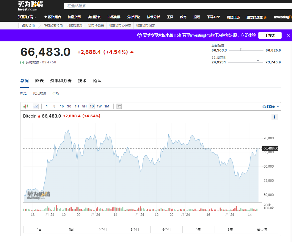The width and height of the screenshot is (292, 242).
Task: Switch to the area chart type icon
Action: (x=36, y=106)
